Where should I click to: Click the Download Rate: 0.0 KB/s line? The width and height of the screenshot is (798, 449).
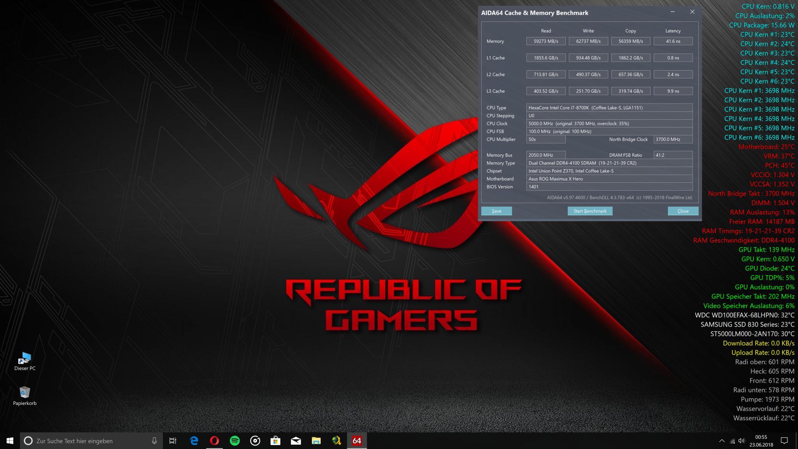click(x=759, y=343)
